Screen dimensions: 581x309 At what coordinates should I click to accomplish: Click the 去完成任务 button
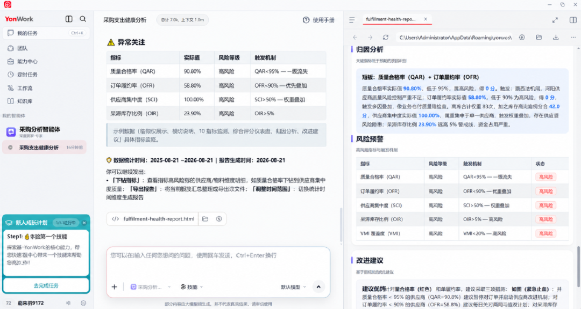46,285
